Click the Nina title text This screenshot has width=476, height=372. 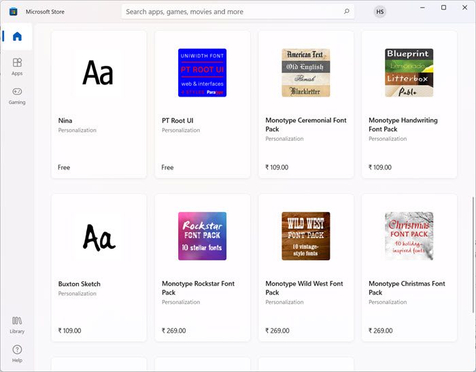click(65, 120)
